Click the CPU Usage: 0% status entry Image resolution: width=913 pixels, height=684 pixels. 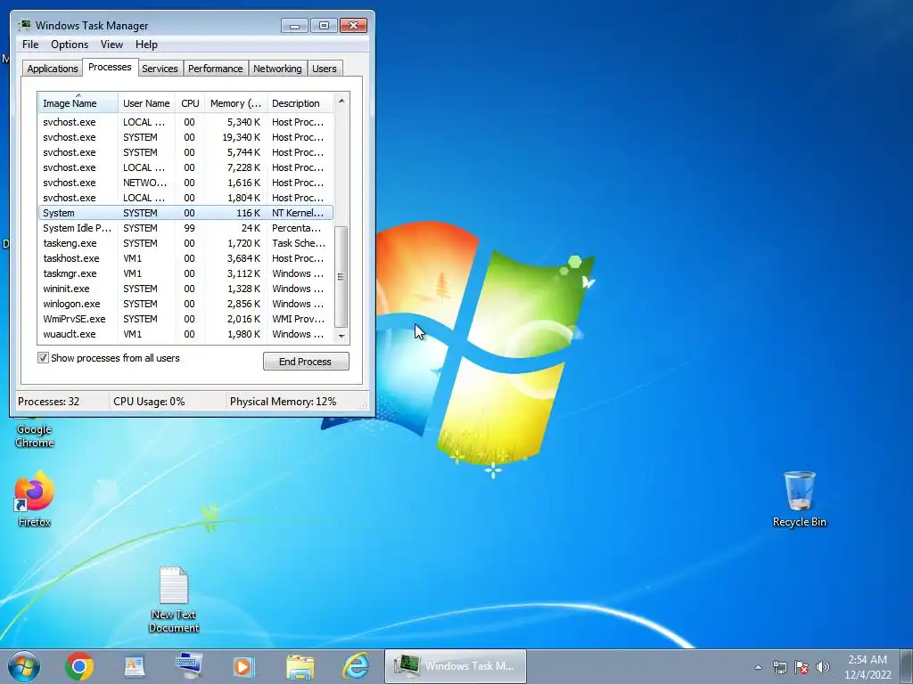click(149, 402)
